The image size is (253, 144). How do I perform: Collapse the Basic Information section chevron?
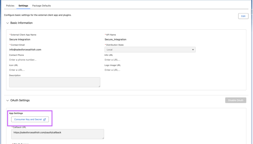tap(7, 23)
